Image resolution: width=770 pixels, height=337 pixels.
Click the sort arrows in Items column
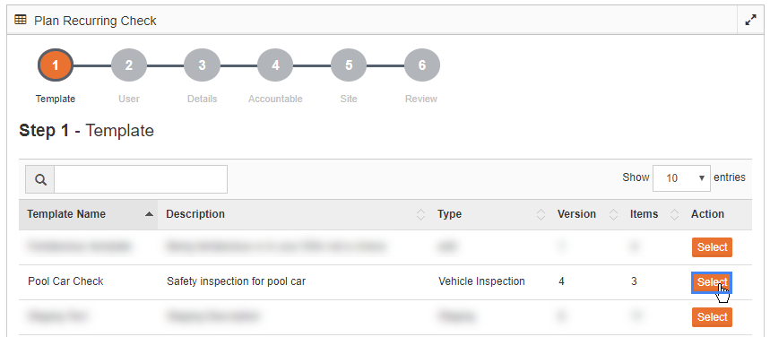tap(674, 215)
